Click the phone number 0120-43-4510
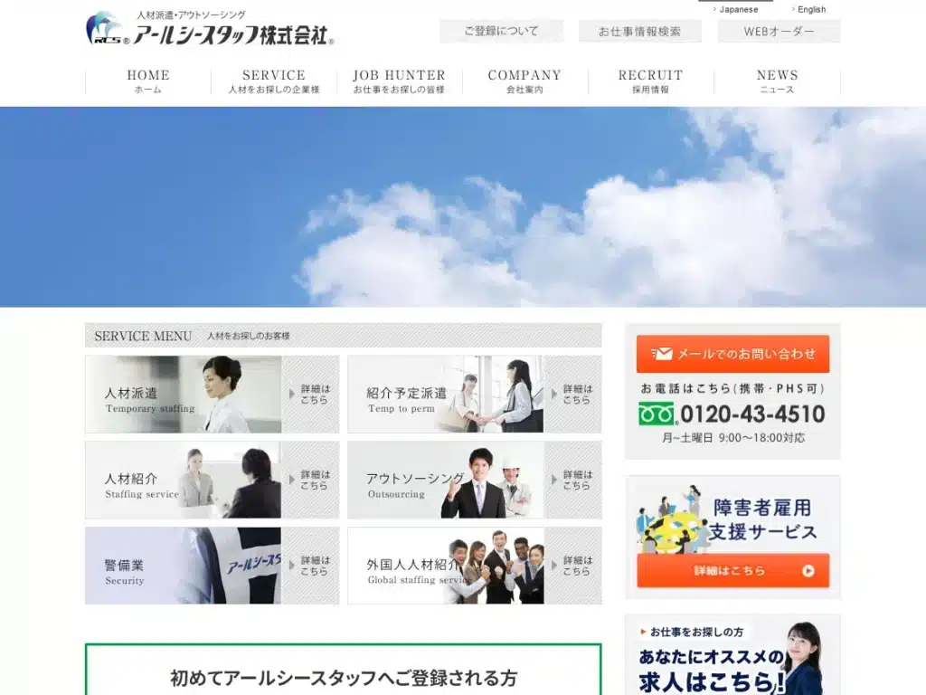 click(x=752, y=414)
